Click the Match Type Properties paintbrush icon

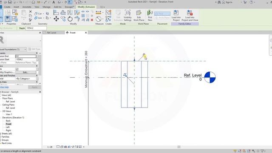pyautogui.click(x=30, y=20)
